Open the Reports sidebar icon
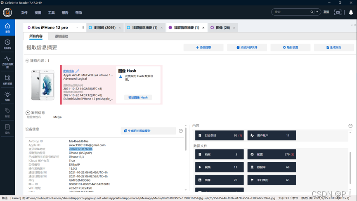This screenshot has width=357, height=201. click(x=7, y=129)
